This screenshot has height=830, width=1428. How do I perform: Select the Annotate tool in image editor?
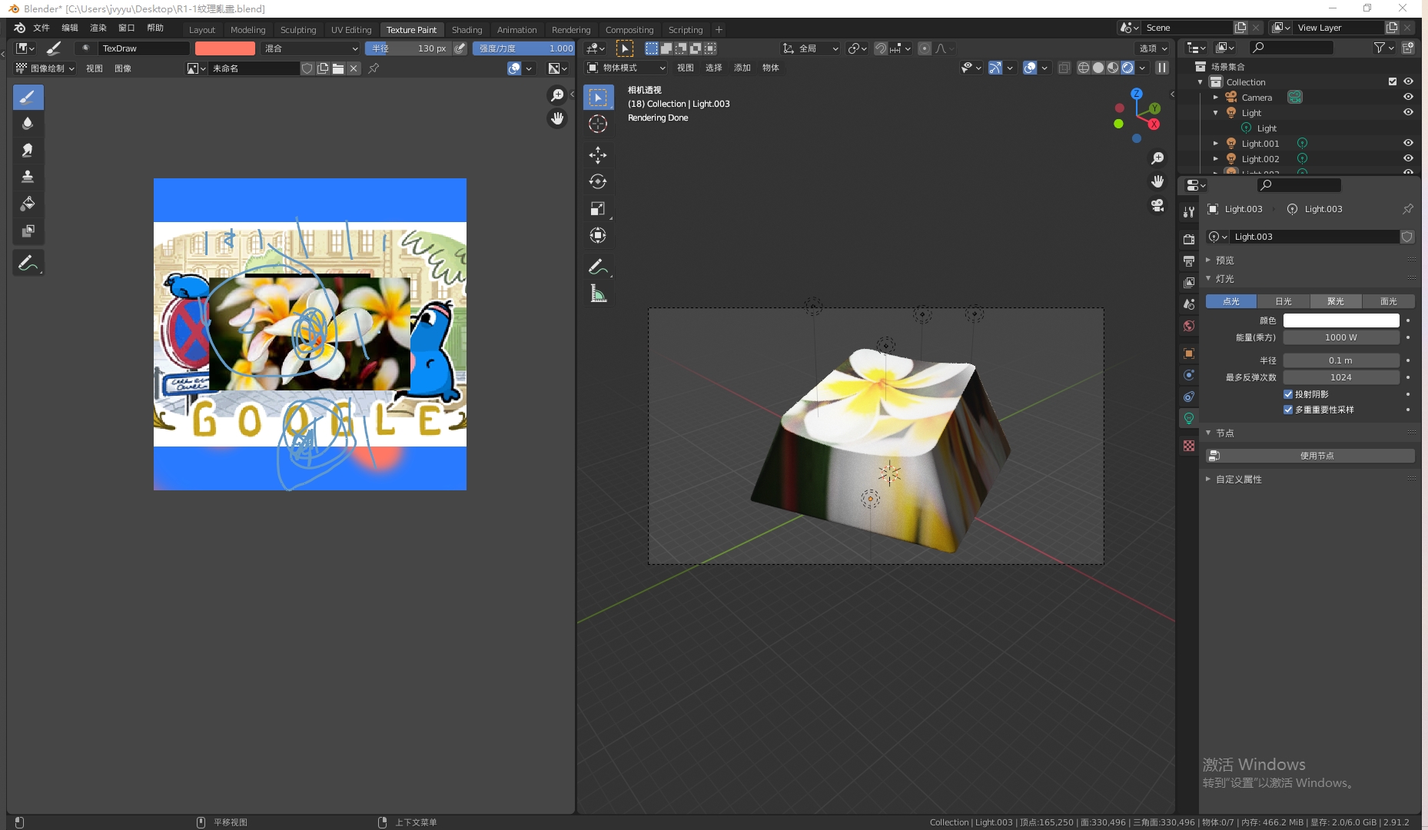click(28, 263)
